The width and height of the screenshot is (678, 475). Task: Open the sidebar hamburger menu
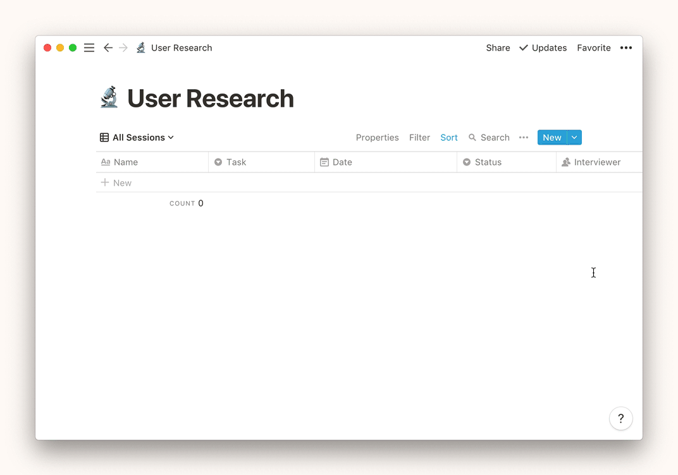(89, 48)
